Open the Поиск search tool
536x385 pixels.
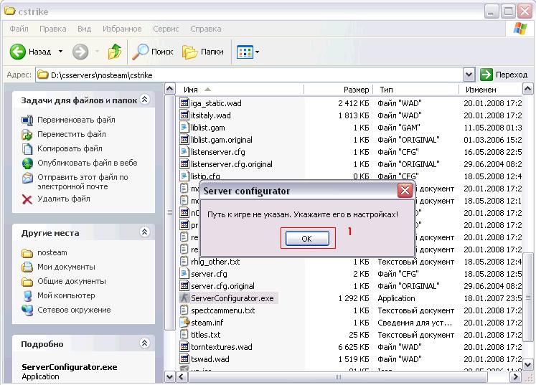152,52
